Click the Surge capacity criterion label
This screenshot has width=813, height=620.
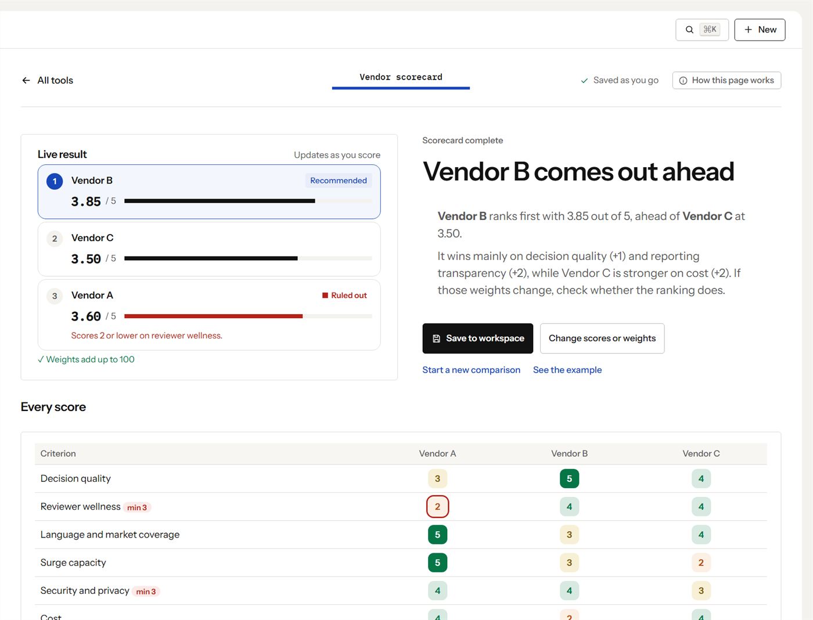tap(73, 563)
